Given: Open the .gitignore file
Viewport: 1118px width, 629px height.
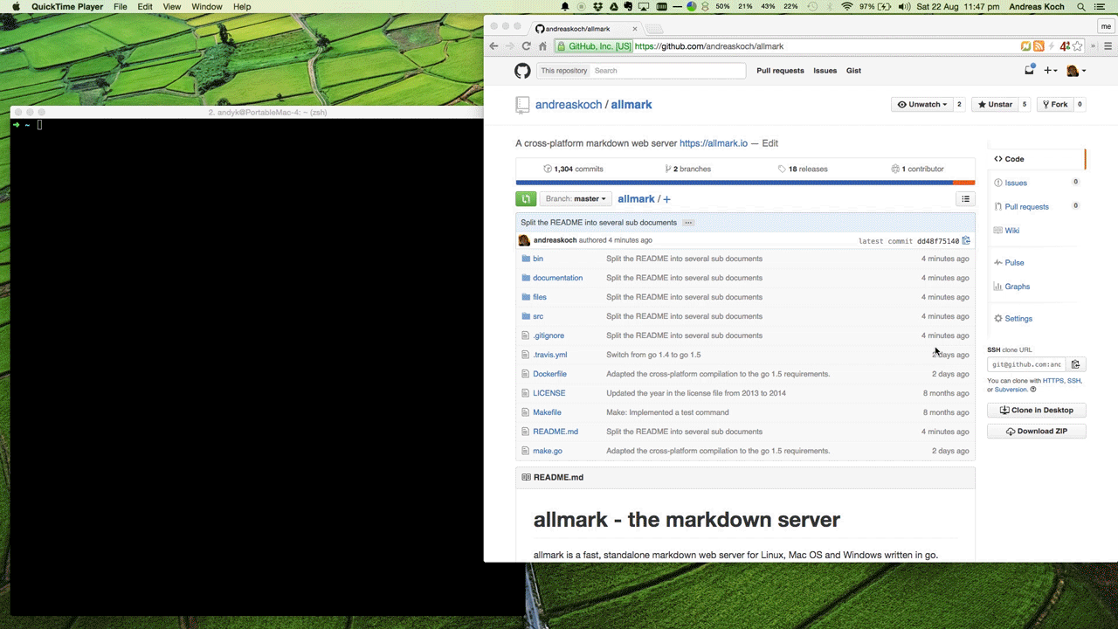Looking at the screenshot, I should [x=549, y=335].
